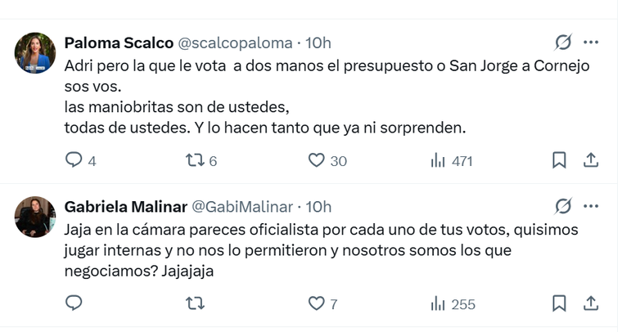The image size is (622, 332).
Task: View analytics of Gabriela Malinar's tweet
Action: click(438, 304)
